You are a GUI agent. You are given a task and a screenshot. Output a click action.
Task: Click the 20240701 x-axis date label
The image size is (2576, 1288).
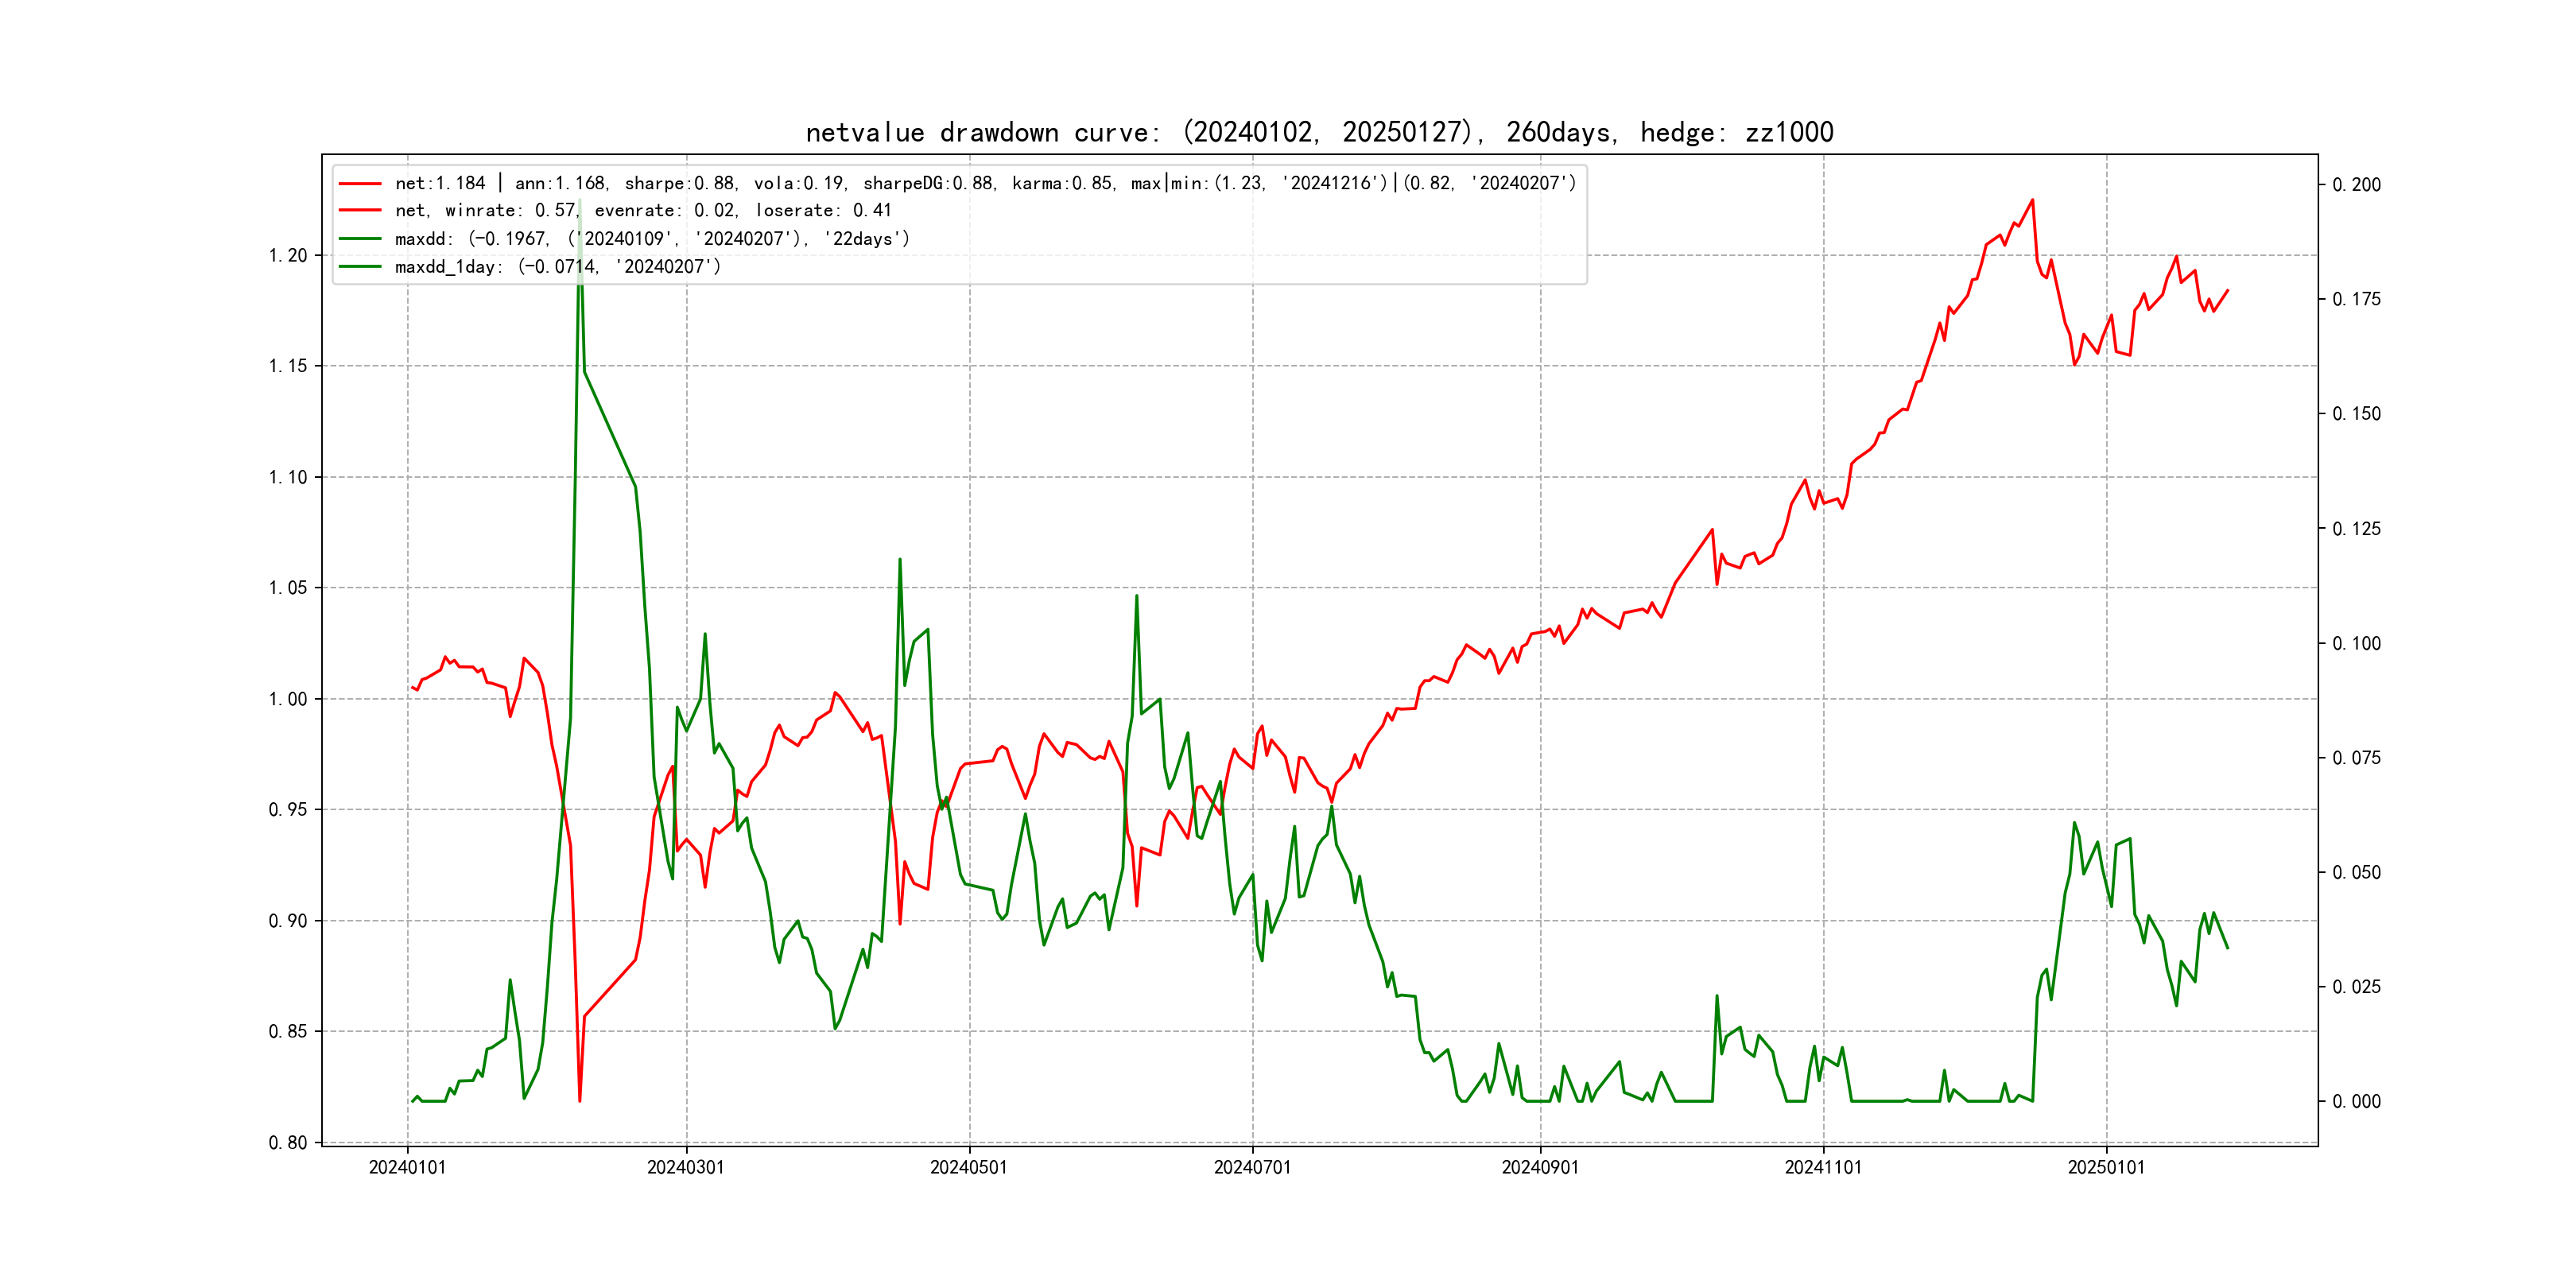tap(1252, 1168)
